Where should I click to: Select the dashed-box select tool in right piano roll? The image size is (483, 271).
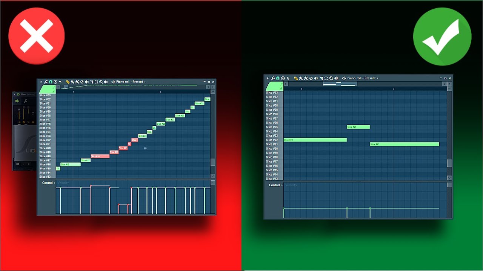point(326,78)
